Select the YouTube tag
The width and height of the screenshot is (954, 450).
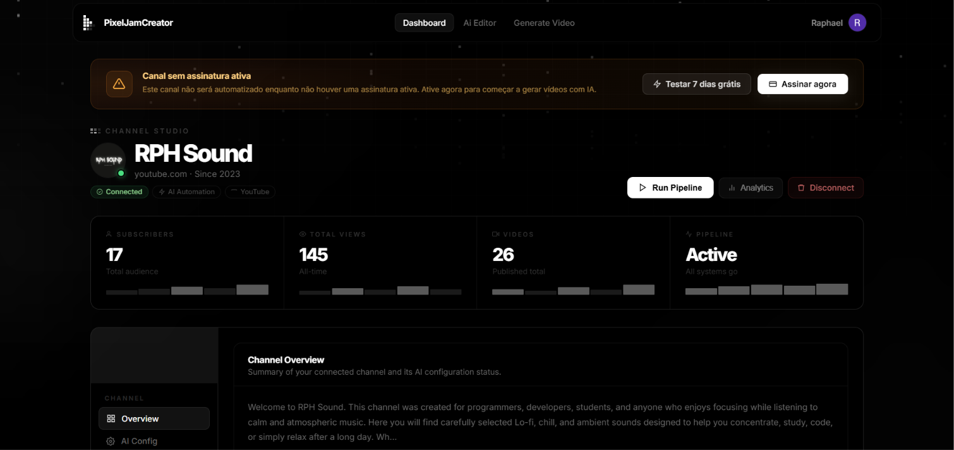(x=250, y=192)
